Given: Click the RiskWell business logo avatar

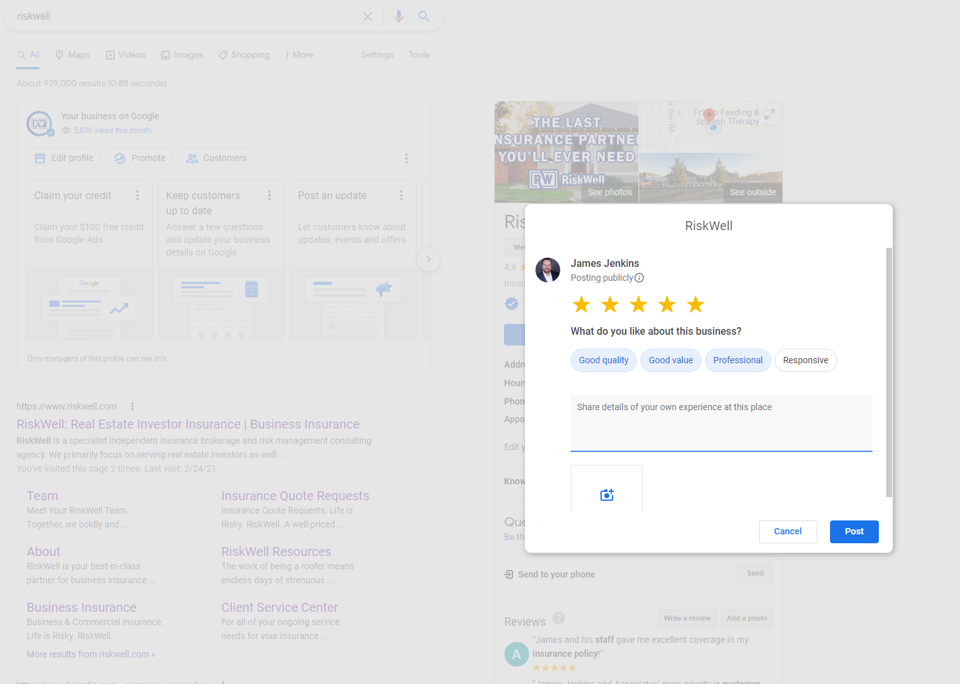Looking at the screenshot, I should 39,124.
